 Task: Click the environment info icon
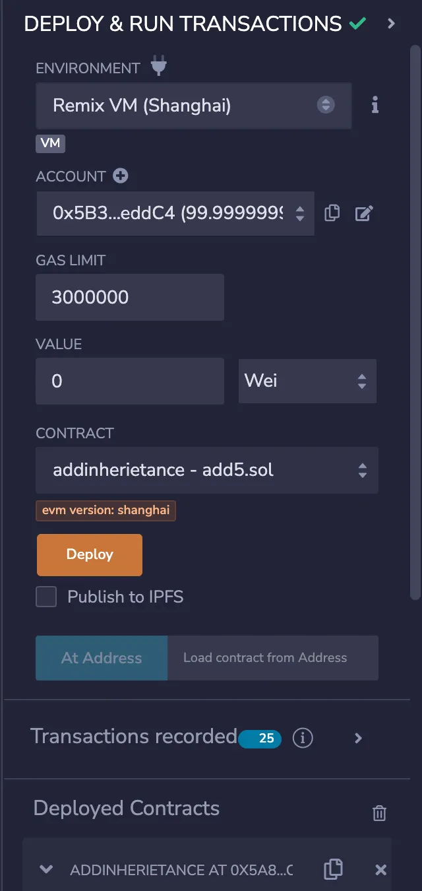[x=375, y=105]
